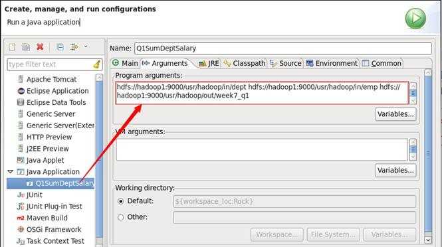Select Generic Server(External Launch) entry
442x247 pixels.
click(x=60, y=125)
